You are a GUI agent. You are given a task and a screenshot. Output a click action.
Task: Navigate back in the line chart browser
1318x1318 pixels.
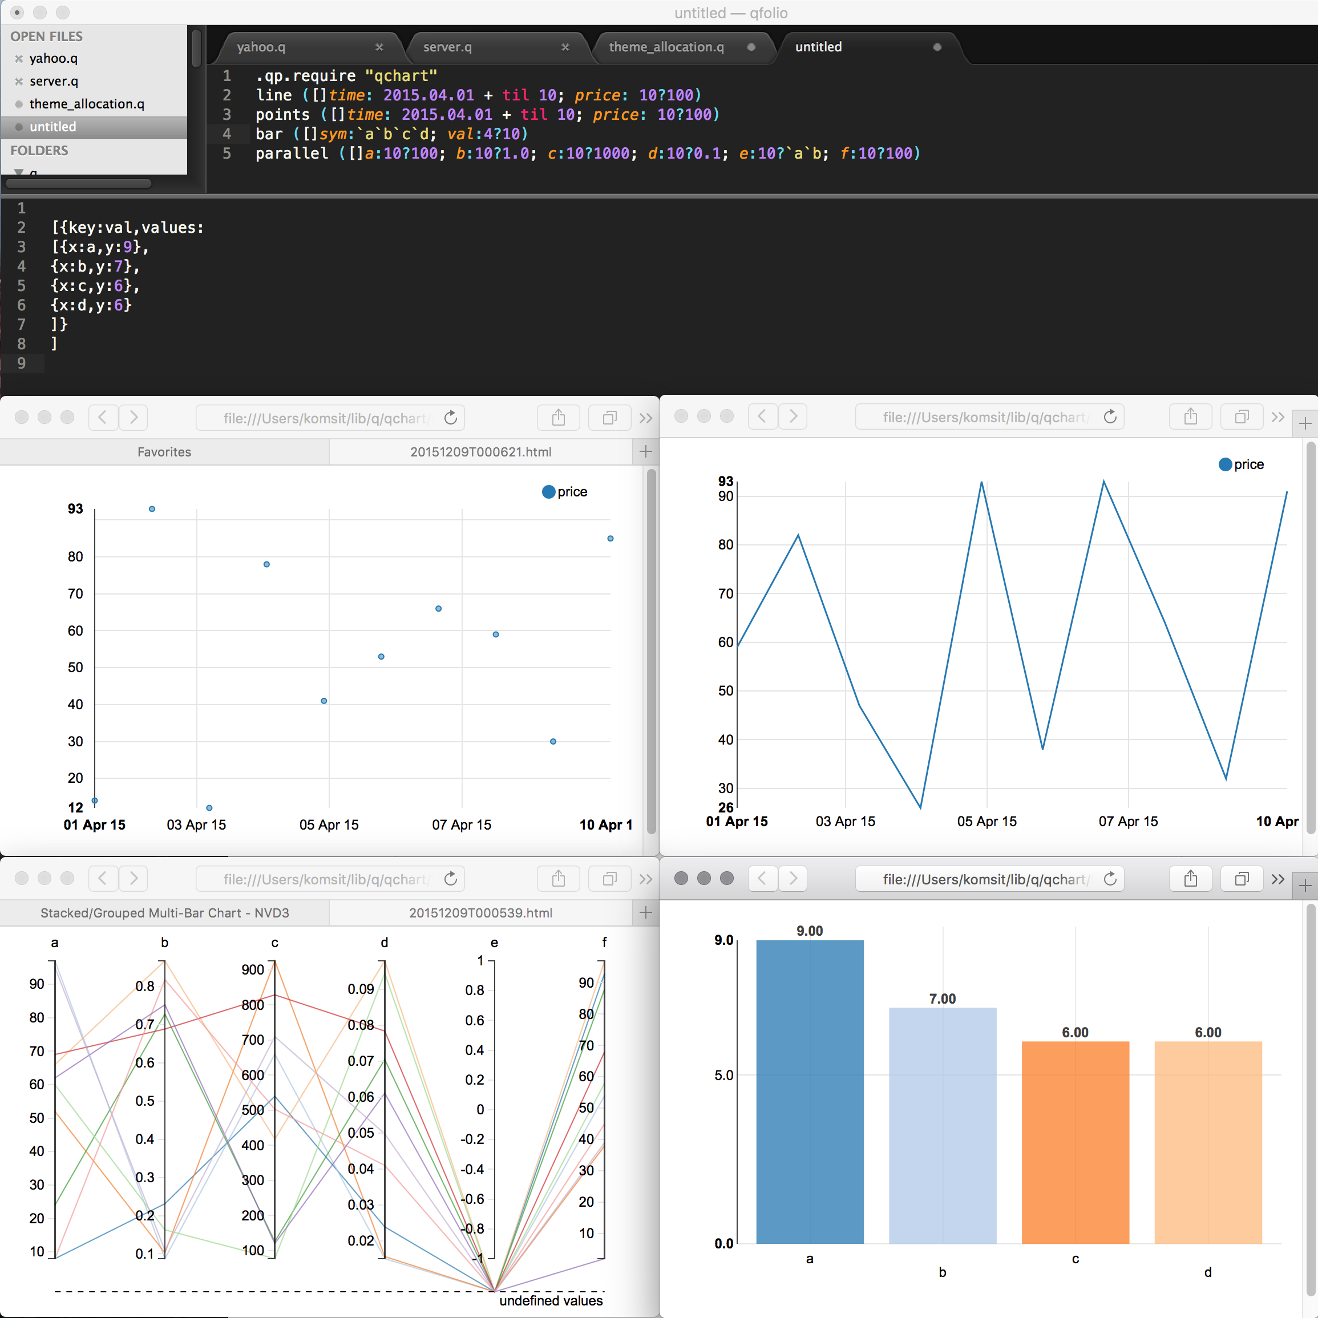coord(762,416)
